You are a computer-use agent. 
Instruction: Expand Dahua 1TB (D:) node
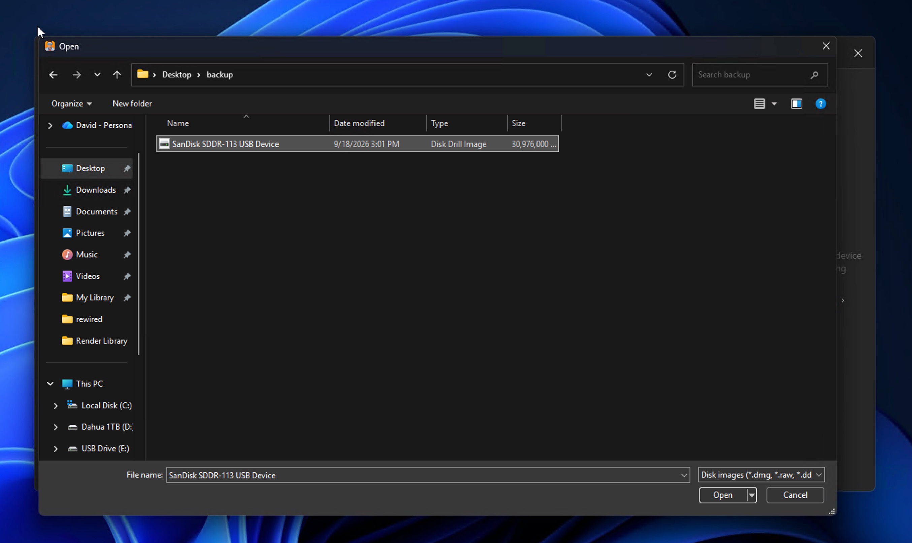pyautogui.click(x=55, y=427)
